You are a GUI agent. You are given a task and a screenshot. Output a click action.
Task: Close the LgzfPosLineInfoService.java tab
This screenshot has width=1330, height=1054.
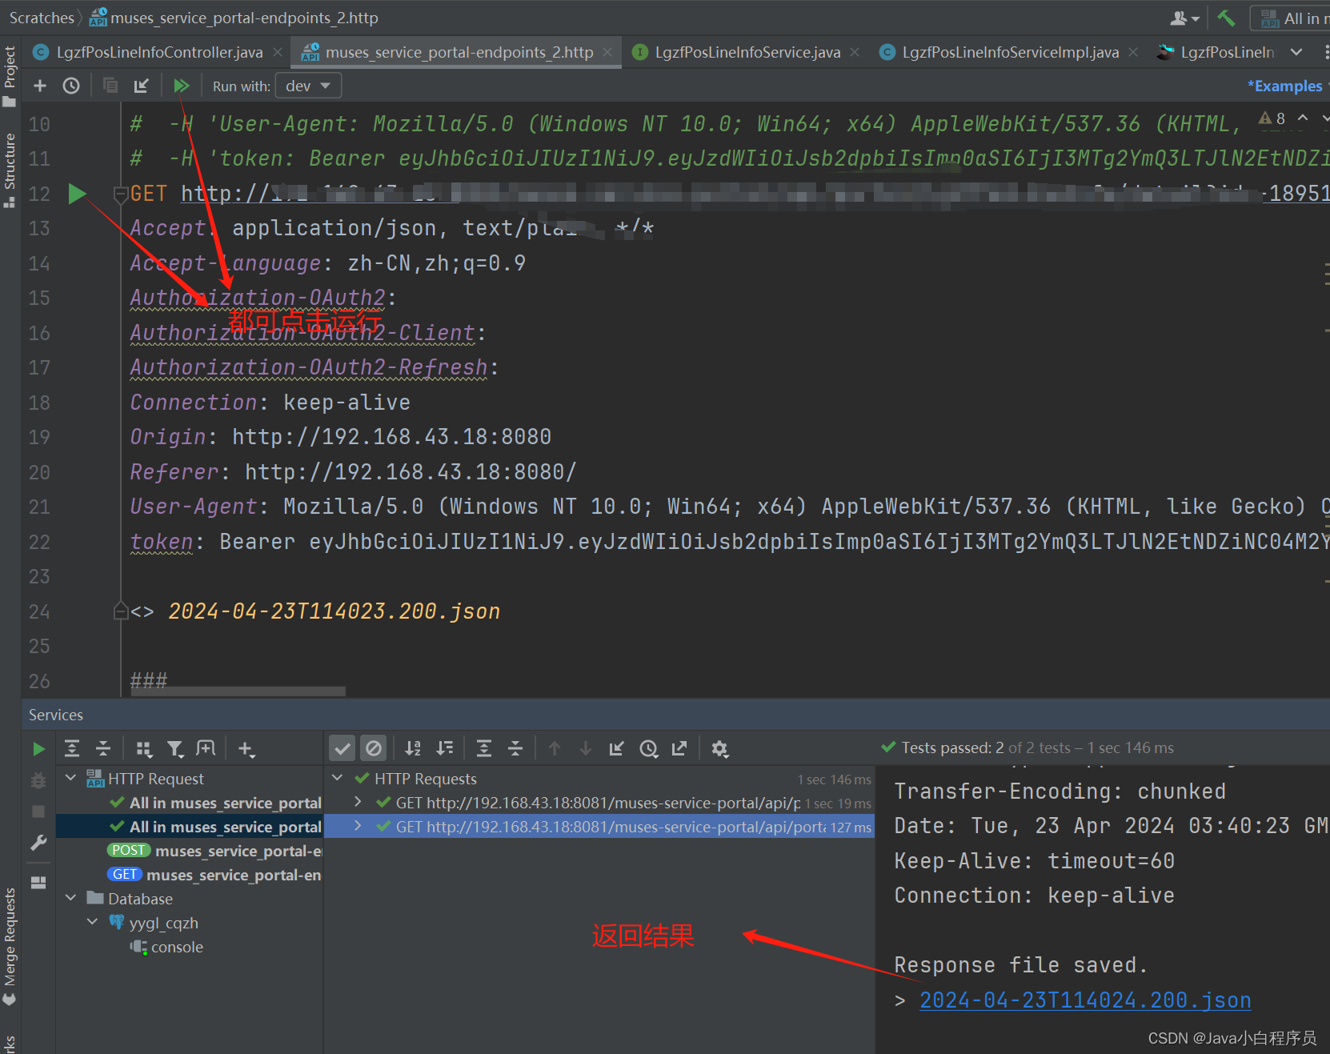coord(855,52)
